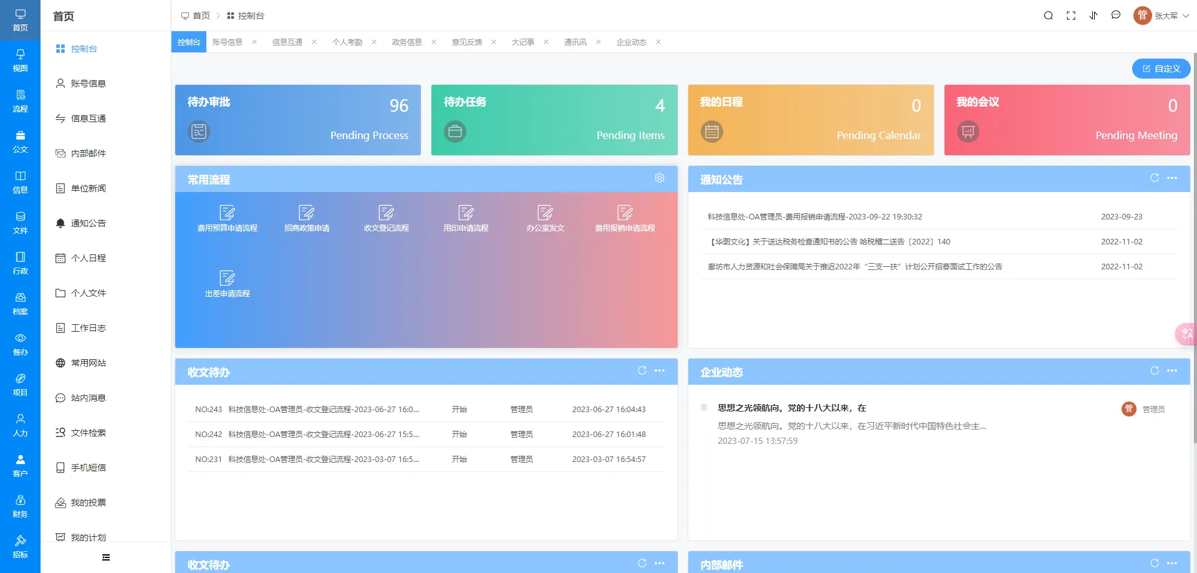Click the floating translate icon at right edge
The image size is (1197, 573).
[x=1186, y=334]
